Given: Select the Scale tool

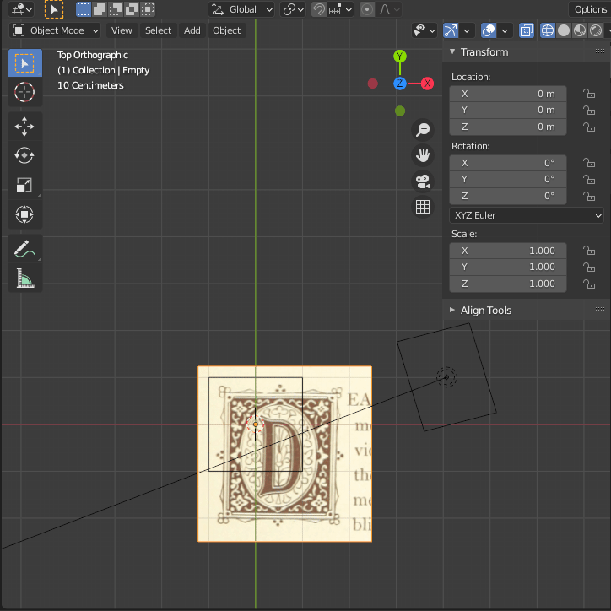Looking at the screenshot, I should pyautogui.click(x=25, y=185).
